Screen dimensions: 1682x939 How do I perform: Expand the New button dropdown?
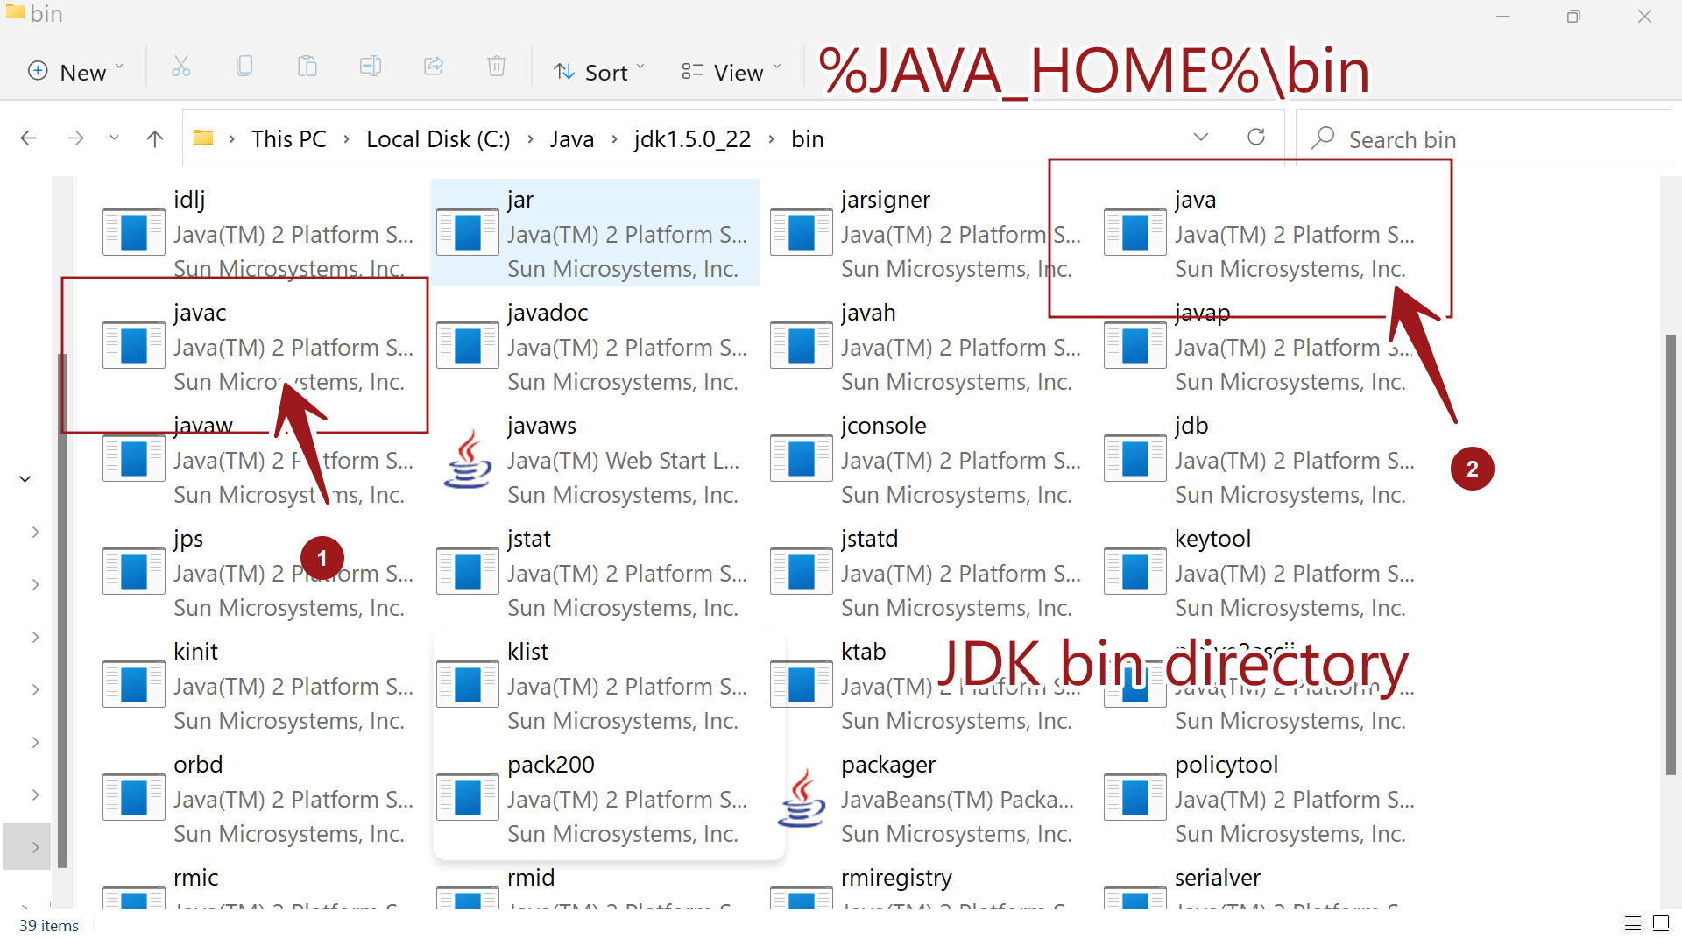click(119, 67)
